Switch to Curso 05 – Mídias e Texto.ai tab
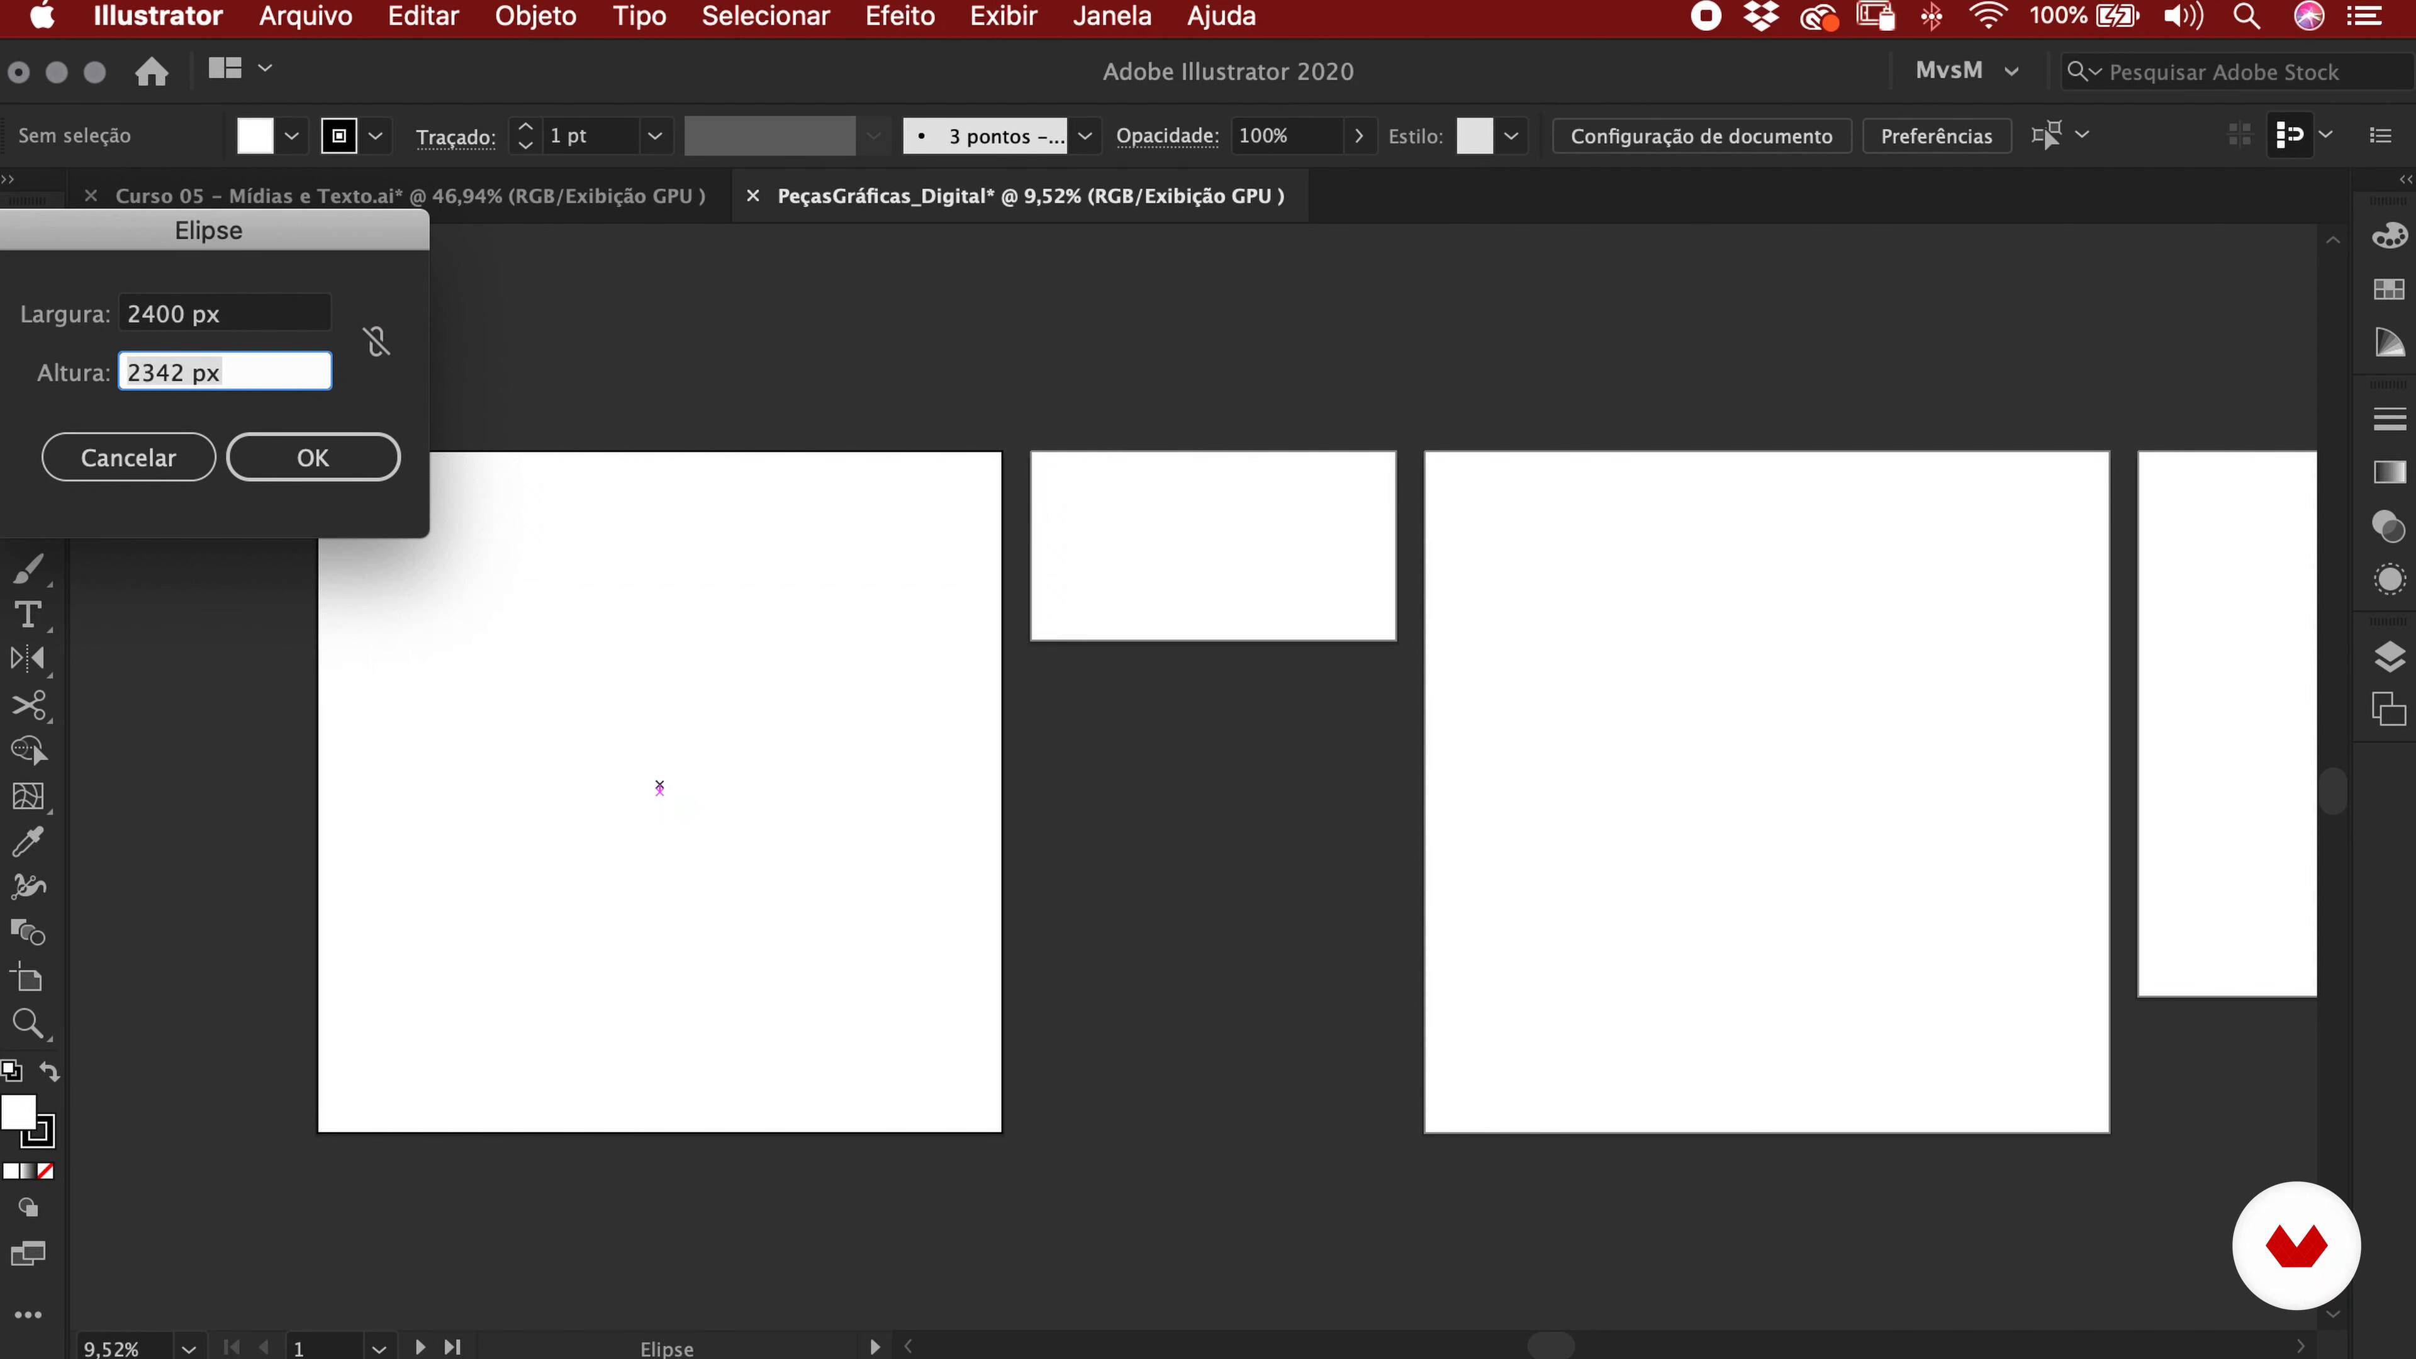The height and width of the screenshot is (1359, 2416). click(410, 196)
